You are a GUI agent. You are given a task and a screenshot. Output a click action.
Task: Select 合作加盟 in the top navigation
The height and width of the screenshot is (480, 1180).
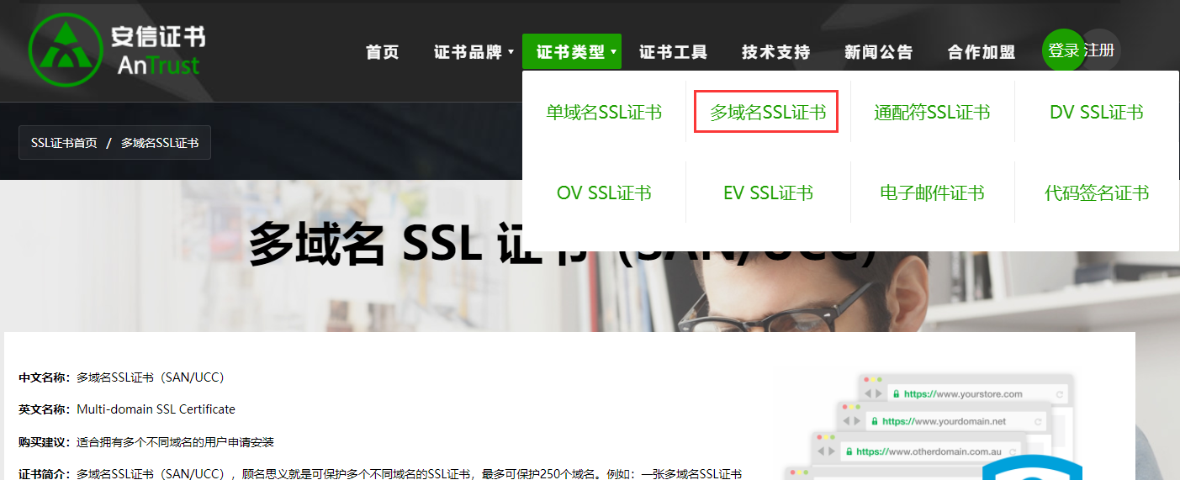tap(981, 52)
